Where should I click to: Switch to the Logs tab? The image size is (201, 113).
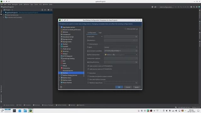pos(100,33)
